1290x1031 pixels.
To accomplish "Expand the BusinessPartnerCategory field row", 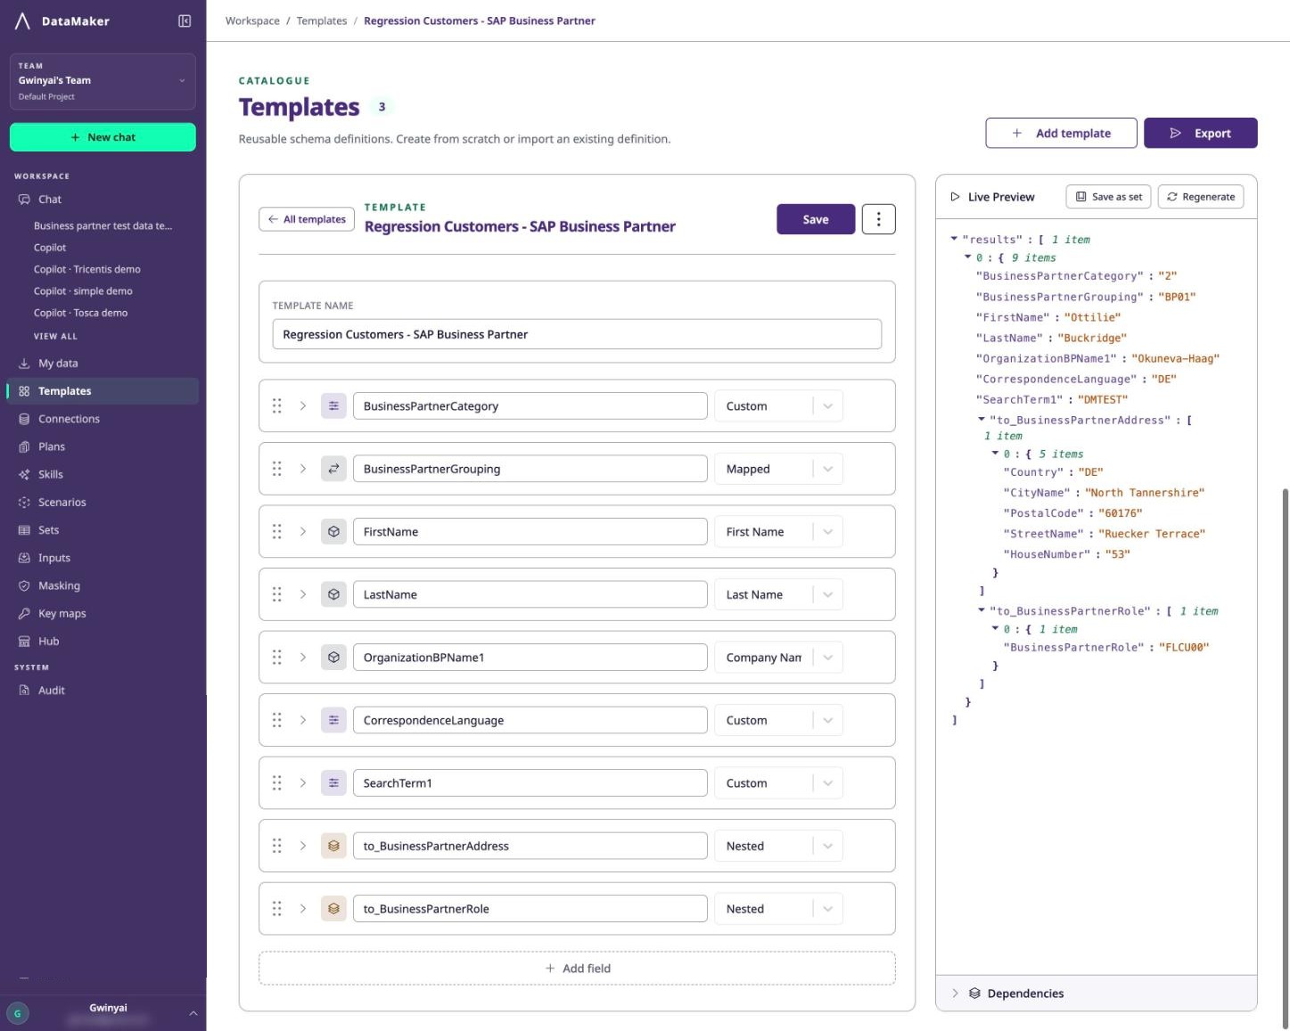I will pyautogui.click(x=303, y=406).
